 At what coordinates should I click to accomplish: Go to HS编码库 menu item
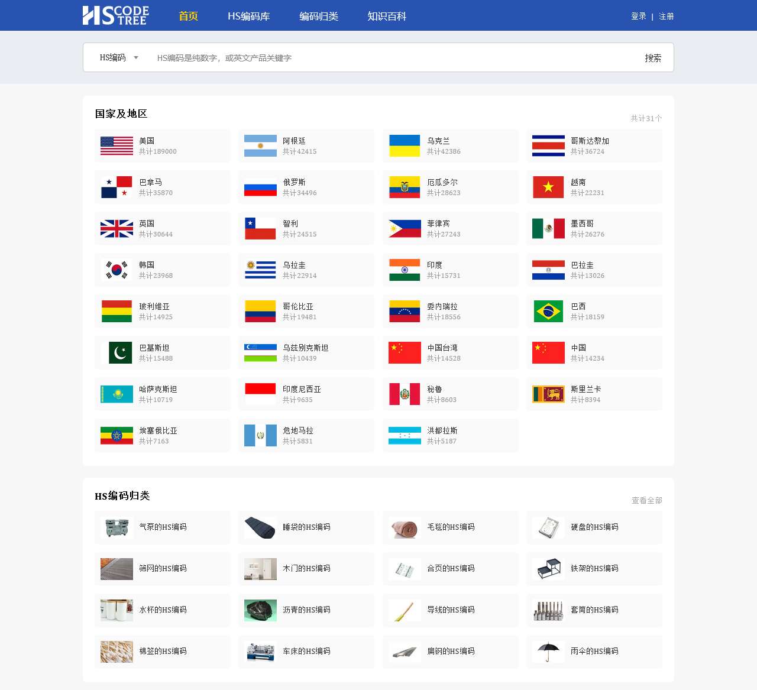249,16
